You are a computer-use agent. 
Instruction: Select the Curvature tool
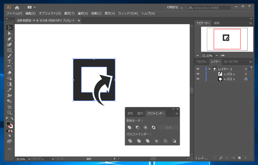[x=9, y=44]
